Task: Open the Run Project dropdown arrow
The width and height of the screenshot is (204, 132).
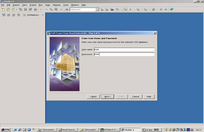Action: click(x=134, y=10)
